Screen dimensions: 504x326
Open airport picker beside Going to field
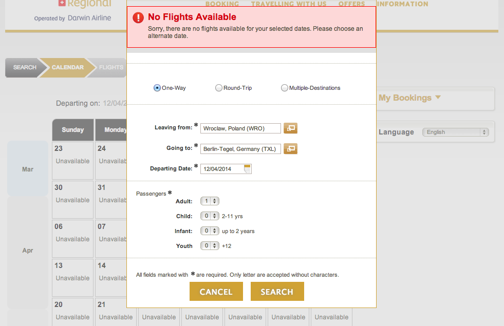[x=290, y=149]
